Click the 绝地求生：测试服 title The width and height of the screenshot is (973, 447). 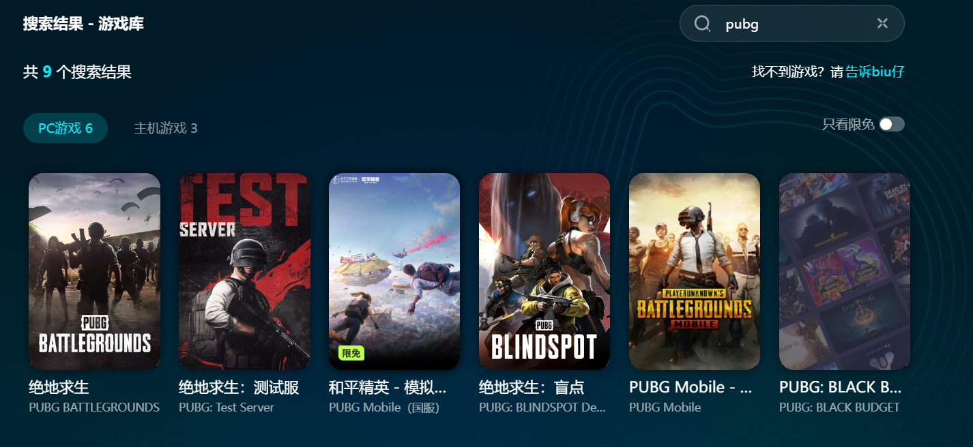tap(239, 388)
